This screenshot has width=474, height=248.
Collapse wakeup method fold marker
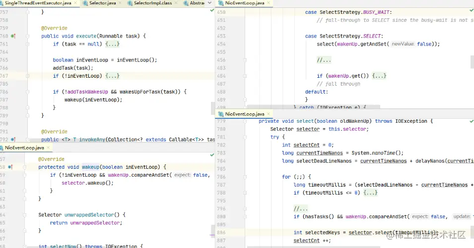pyautogui.click(x=25, y=167)
